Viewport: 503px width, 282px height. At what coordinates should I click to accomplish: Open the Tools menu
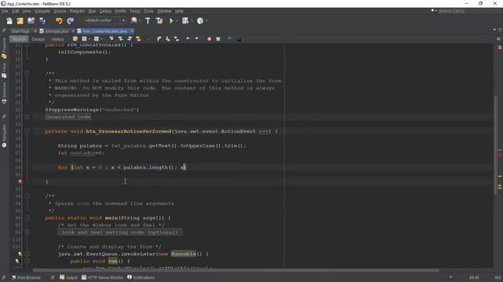click(149, 11)
